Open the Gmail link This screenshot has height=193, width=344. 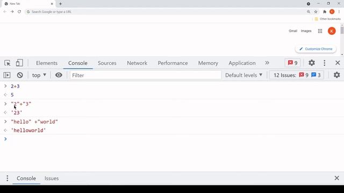pyautogui.click(x=292, y=31)
